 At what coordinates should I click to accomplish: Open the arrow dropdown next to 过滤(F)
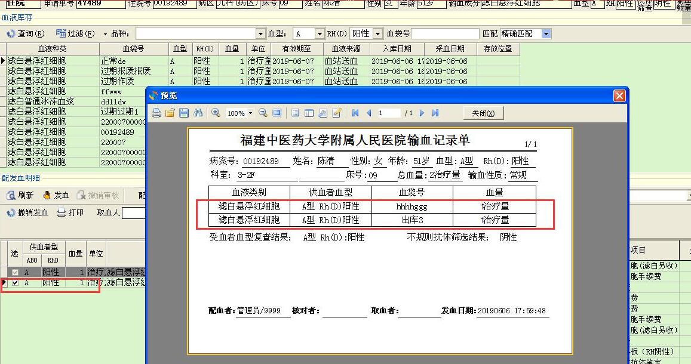click(x=105, y=34)
